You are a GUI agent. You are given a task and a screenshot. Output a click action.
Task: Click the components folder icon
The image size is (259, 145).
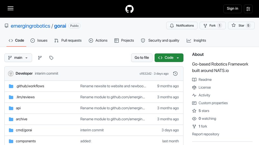tap(11, 141)
